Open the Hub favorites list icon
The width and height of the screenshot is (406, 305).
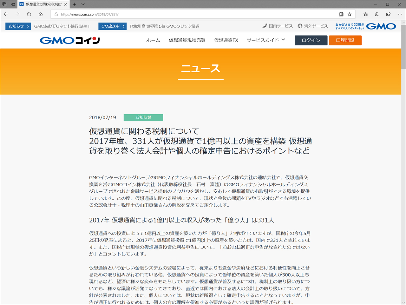(365, 14)
